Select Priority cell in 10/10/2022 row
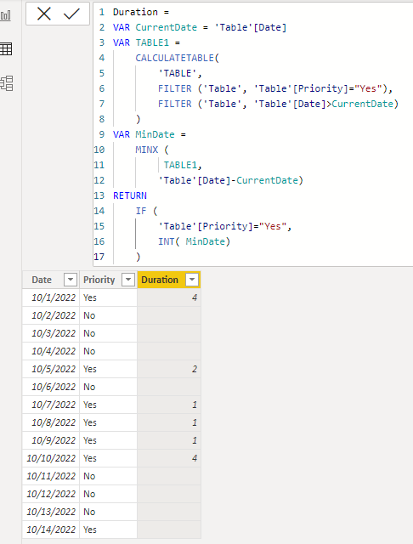The width and height of the screenshot is (413, 544). [x=109, y=458]
